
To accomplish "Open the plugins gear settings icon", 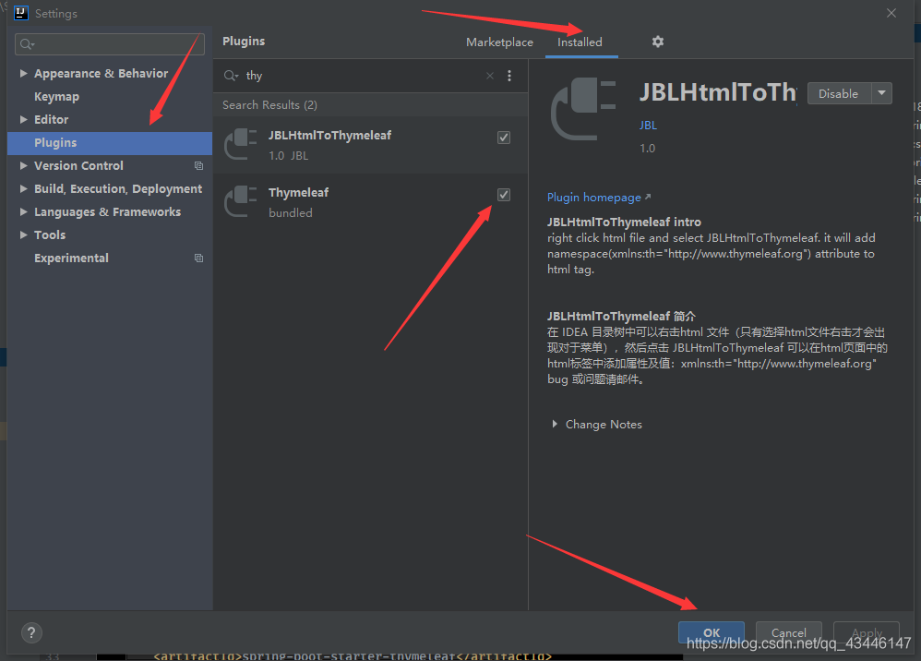I will pos(658,42).
